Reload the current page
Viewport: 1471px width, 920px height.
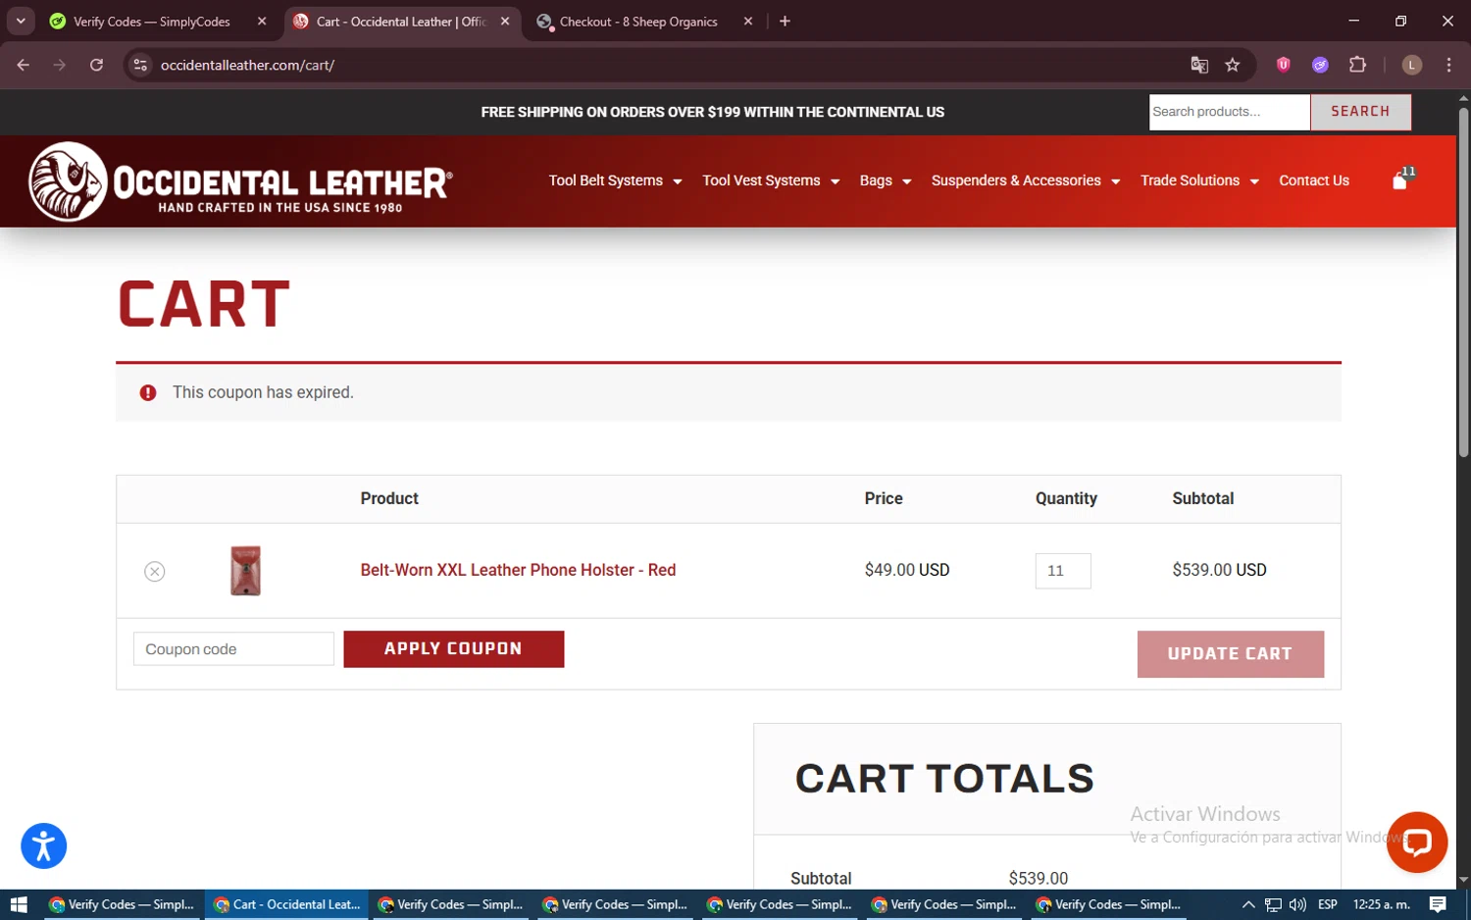point(96,65)
